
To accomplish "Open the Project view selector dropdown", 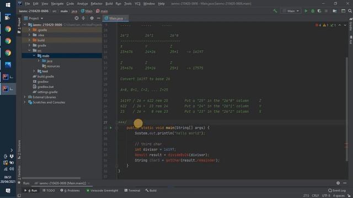I will [x=34, y=18].
